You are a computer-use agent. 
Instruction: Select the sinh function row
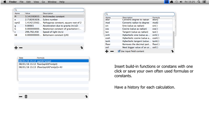pos(139,35)
